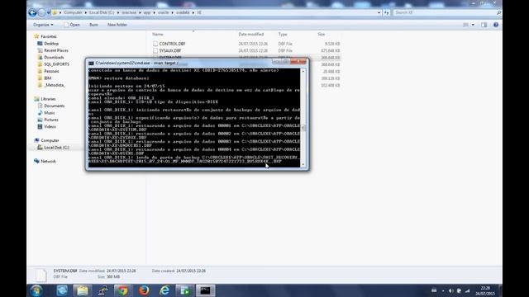Select Computer in the navigation pane
This screenshot has width=529, height=297.
(x=50, y=140)
